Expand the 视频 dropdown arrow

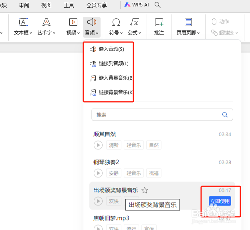78,33
